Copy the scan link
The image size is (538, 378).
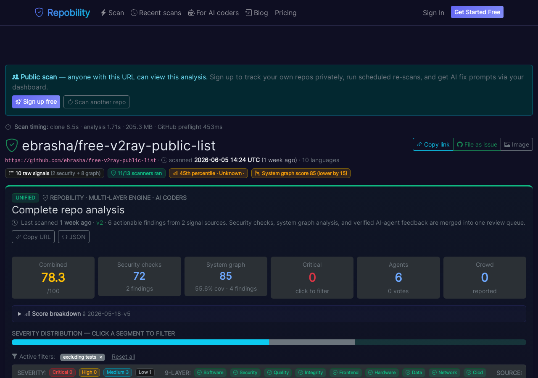(433, 144)
